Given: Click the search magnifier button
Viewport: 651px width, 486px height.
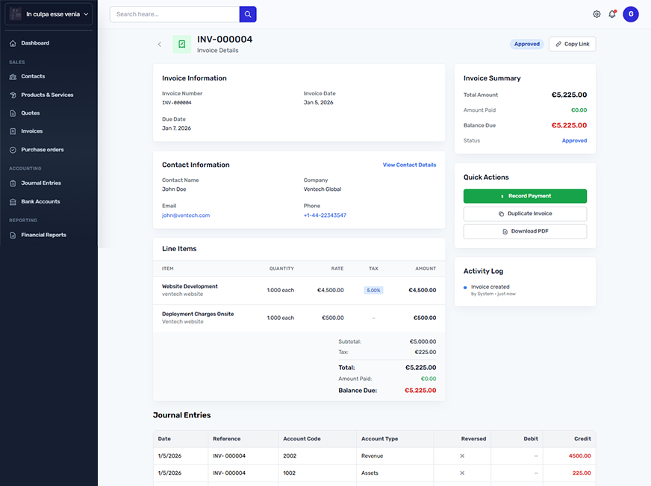Looking at the screenshot, I should [x=248, y=14].
